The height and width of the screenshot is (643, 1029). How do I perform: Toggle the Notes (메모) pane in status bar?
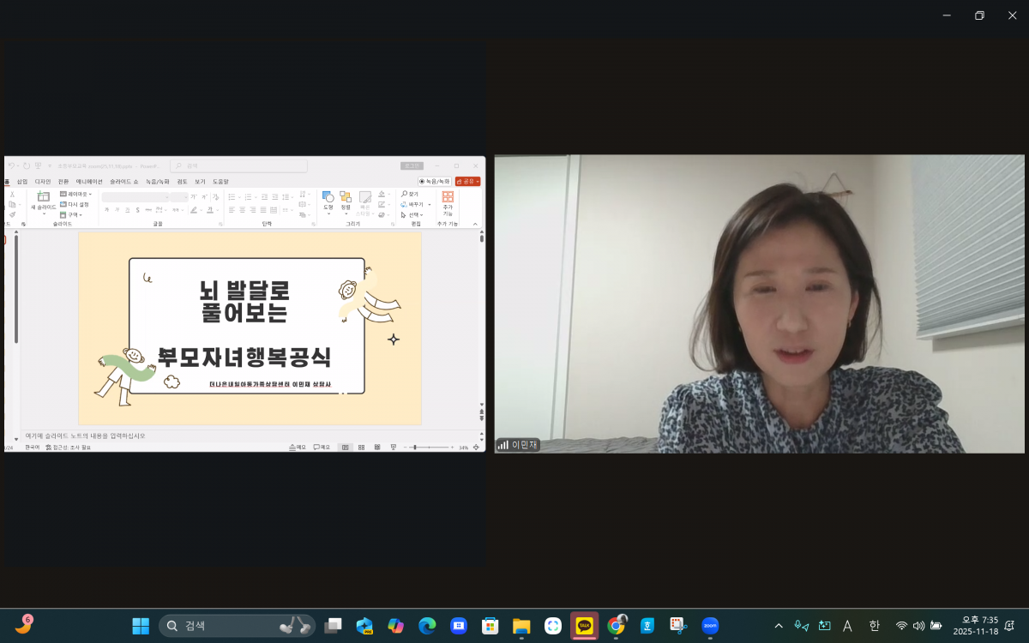coord(298,448)
